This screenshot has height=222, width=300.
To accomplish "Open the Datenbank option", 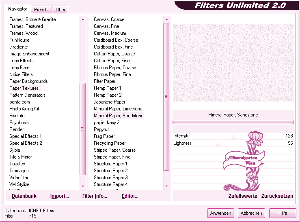I will 24,196.
